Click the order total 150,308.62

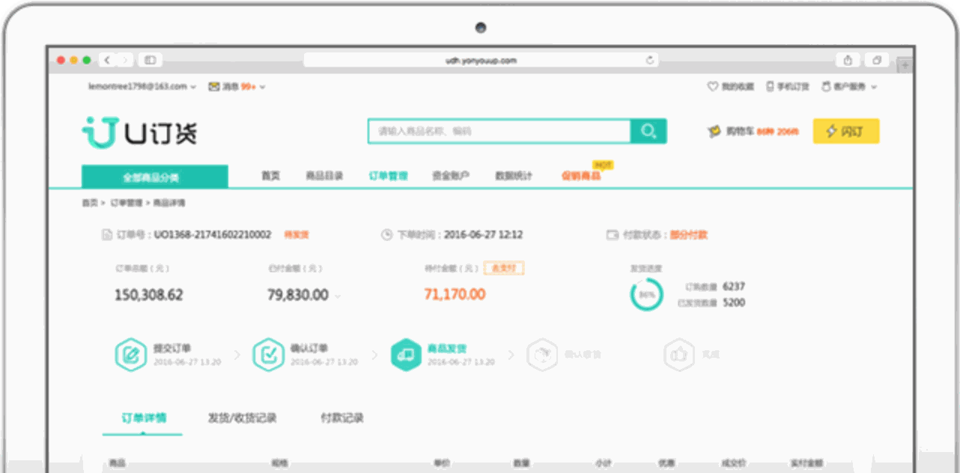click(x=148, y=295)
